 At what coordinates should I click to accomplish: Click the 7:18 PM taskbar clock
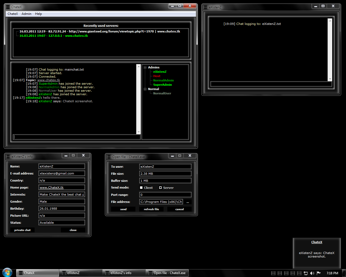[332, 273]
